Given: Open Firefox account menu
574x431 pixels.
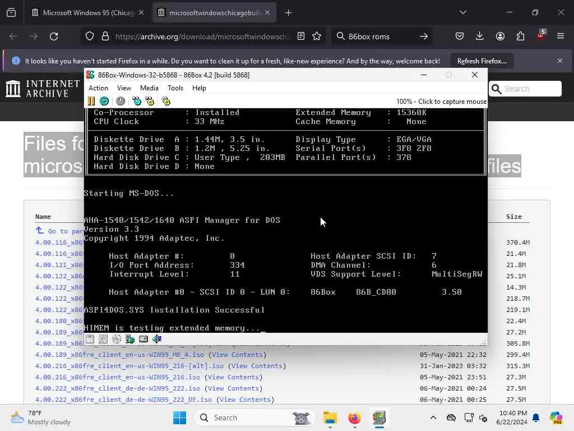Looking at the screenshot, I should click(x=500, y=36).
